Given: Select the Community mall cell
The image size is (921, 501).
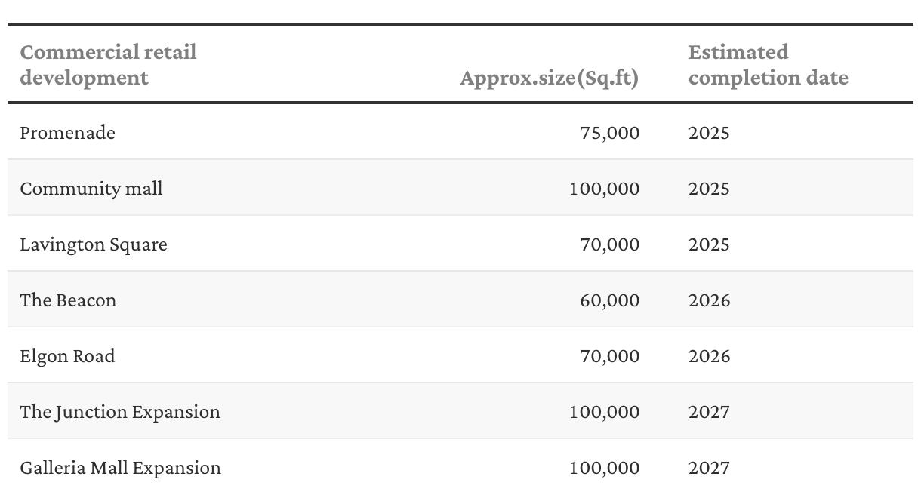Looking at the screenshot, I should tap(91, 189).
